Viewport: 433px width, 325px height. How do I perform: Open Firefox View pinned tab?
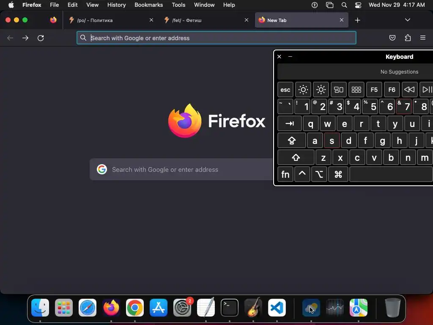pyautogui.click(x=53, y=20)
